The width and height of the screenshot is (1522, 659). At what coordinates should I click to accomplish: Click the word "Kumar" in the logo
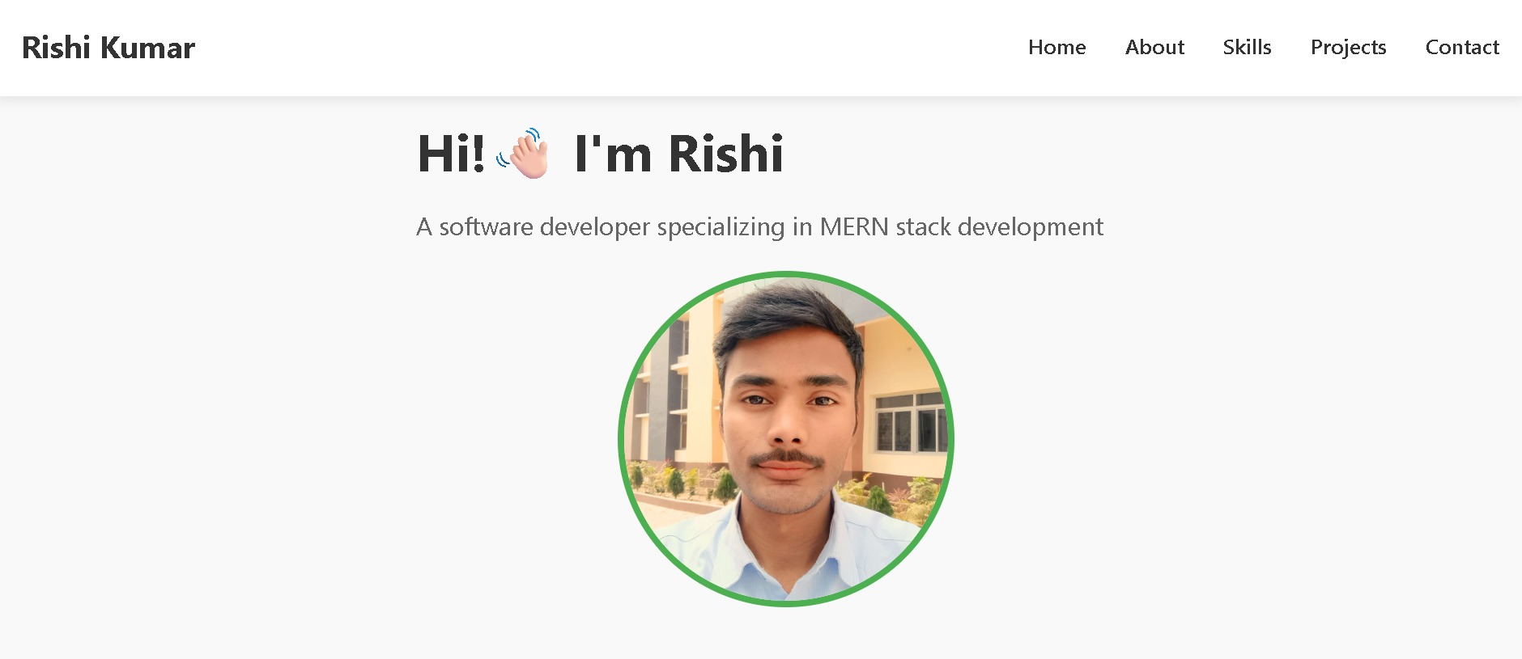pyautogui.click(x=147, y=48)
